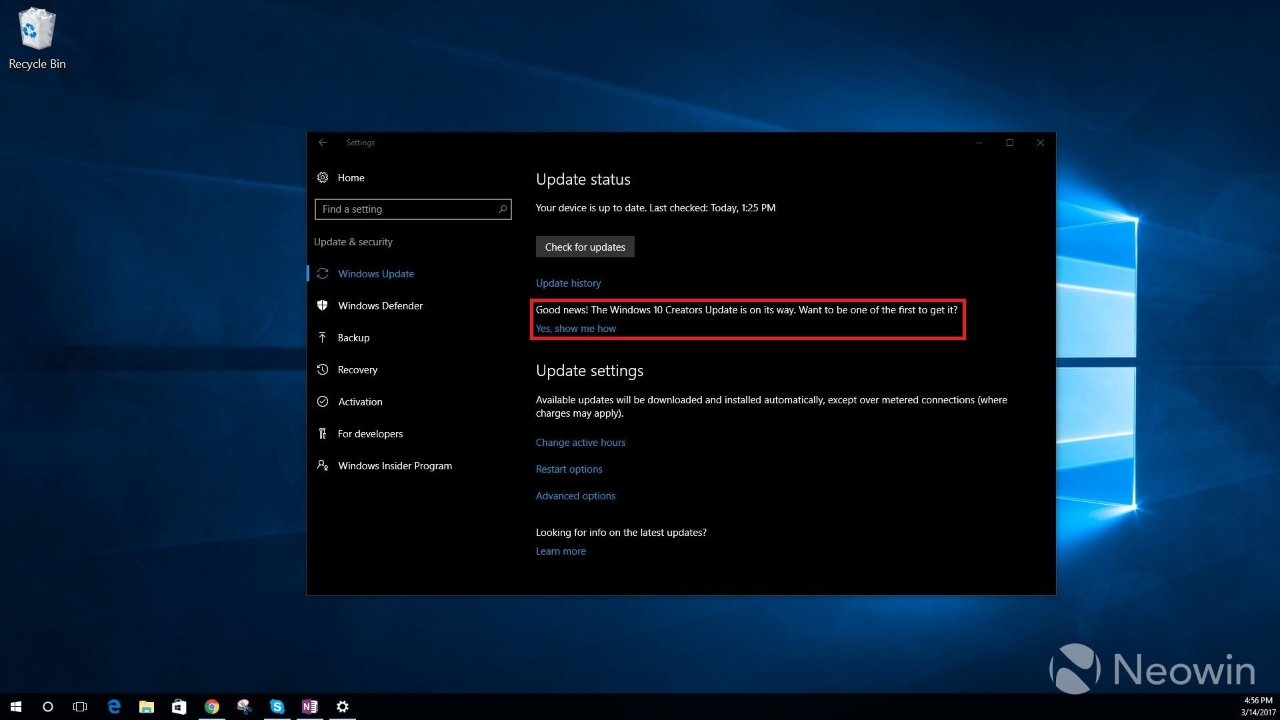Click the Windows Start button

coord(16,707)
